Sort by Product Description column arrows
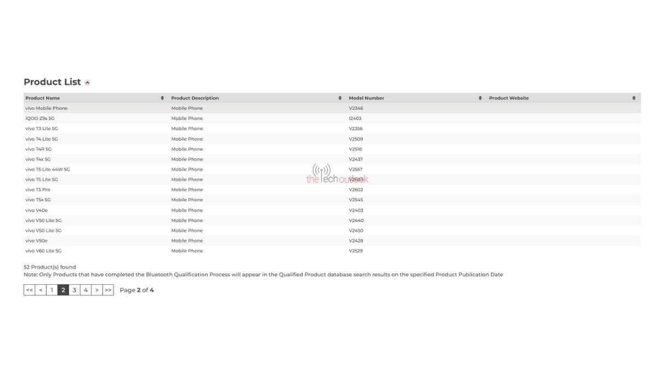 (x=340, y=98)
